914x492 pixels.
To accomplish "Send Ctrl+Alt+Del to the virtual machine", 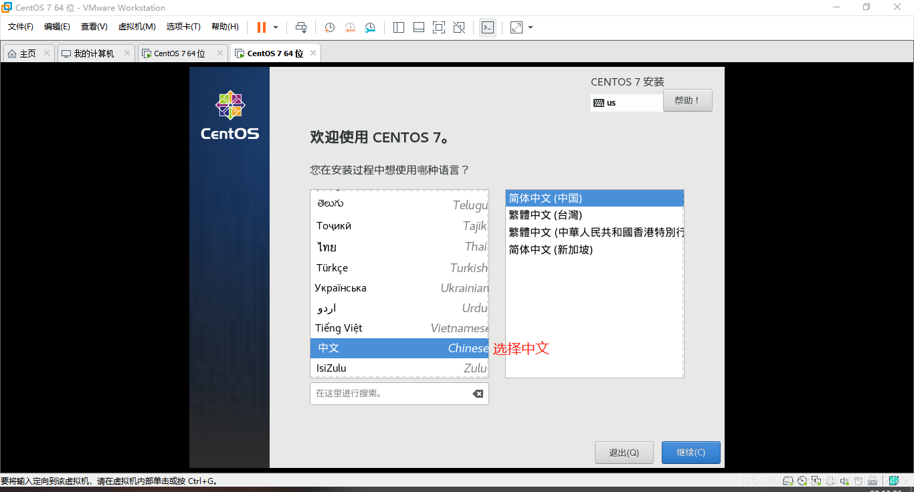I will [x=301, y=27].
